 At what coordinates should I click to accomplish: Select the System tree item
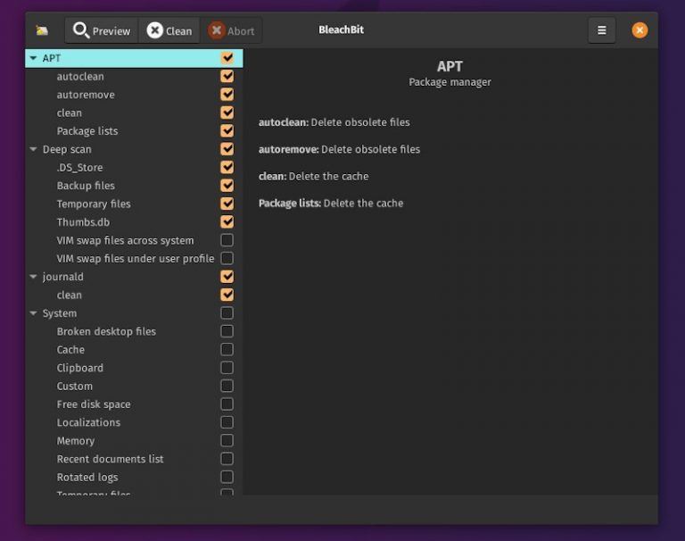pos(60,313)
